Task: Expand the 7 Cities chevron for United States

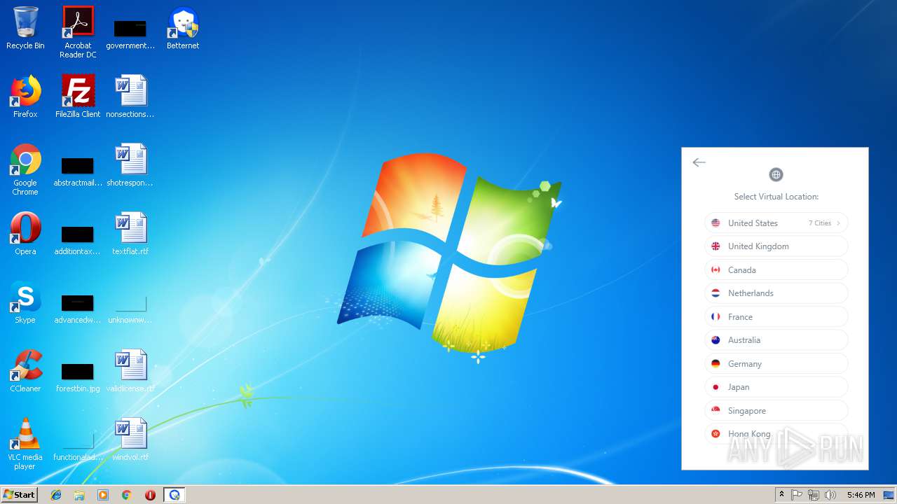Action: pyautogui.click(x=838, y=223)
